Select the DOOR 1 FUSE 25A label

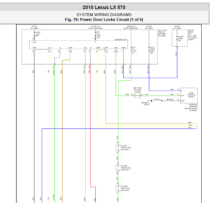38,34
